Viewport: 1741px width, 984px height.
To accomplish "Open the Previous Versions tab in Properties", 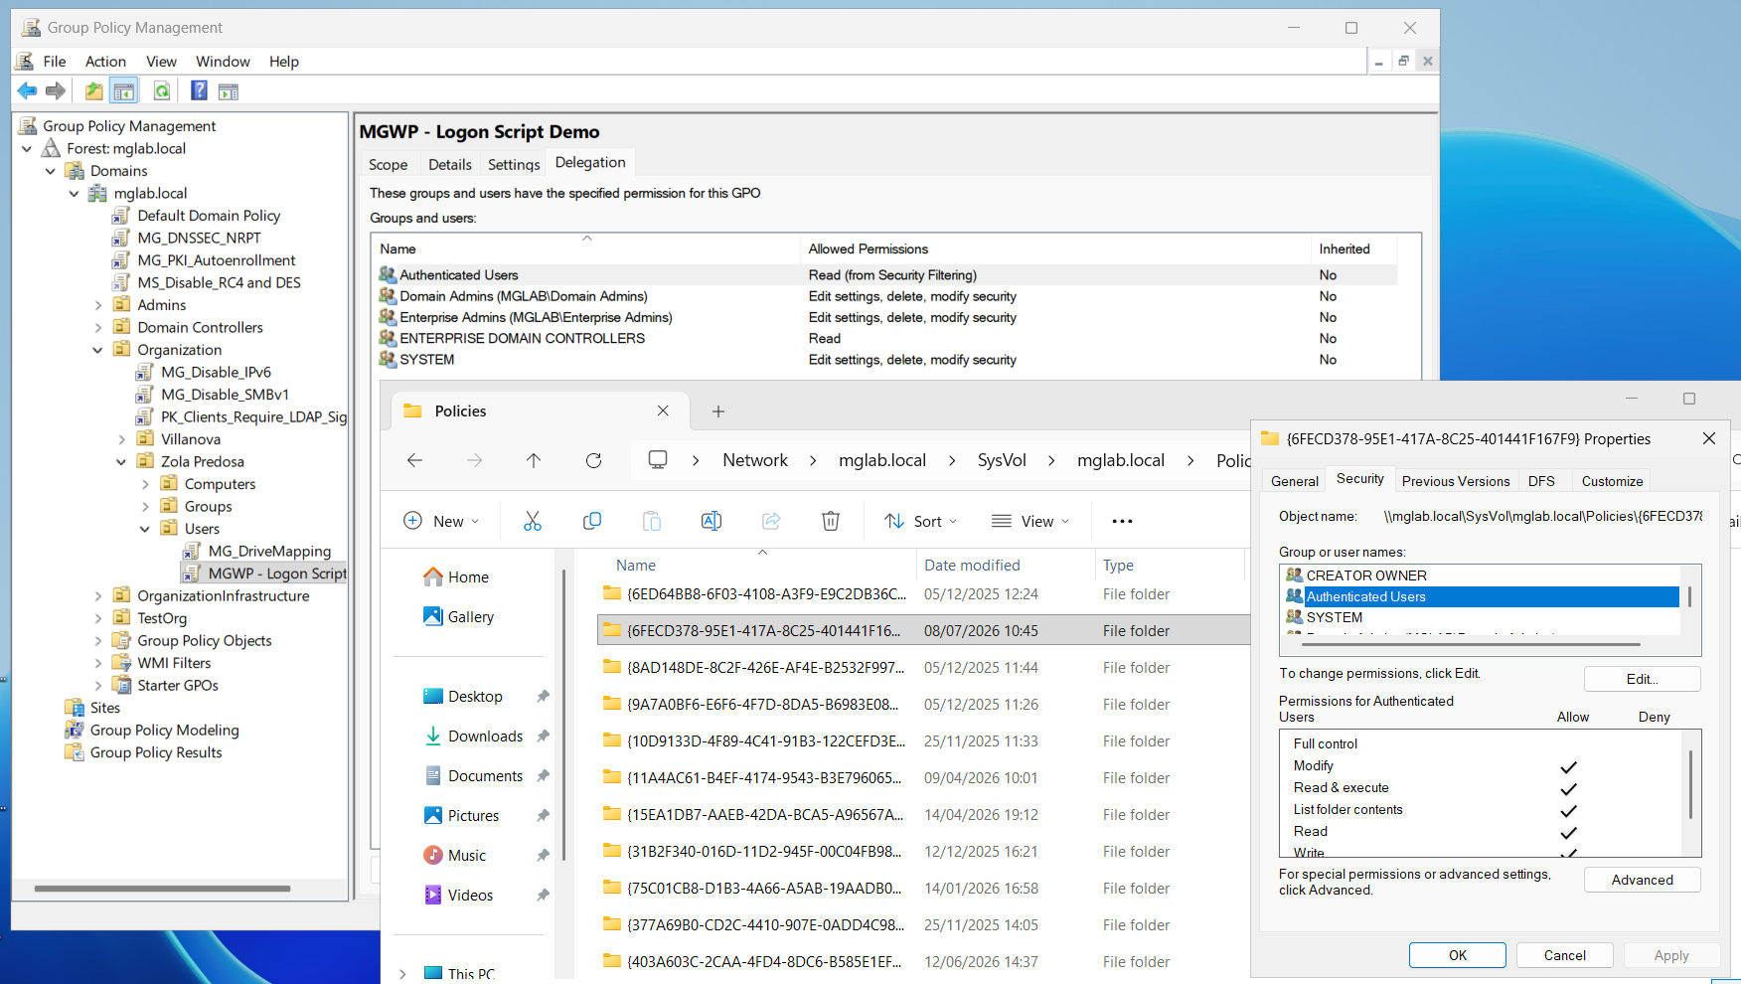I will (x=1456, y=481).
